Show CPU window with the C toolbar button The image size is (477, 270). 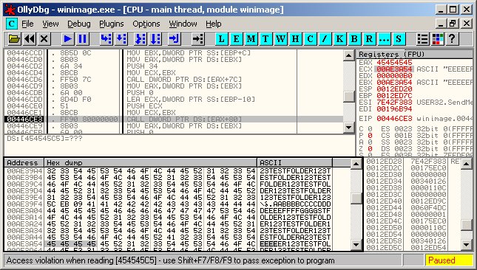(x=310, y=39)
